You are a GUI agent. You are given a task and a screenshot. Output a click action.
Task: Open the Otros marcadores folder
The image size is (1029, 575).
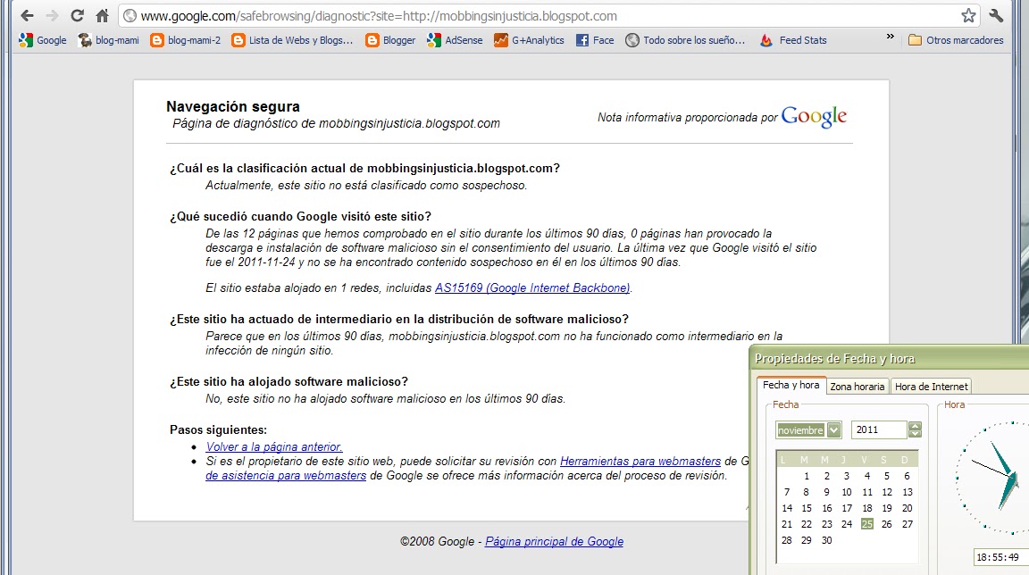pyautogui.click(x=956, y=40)
